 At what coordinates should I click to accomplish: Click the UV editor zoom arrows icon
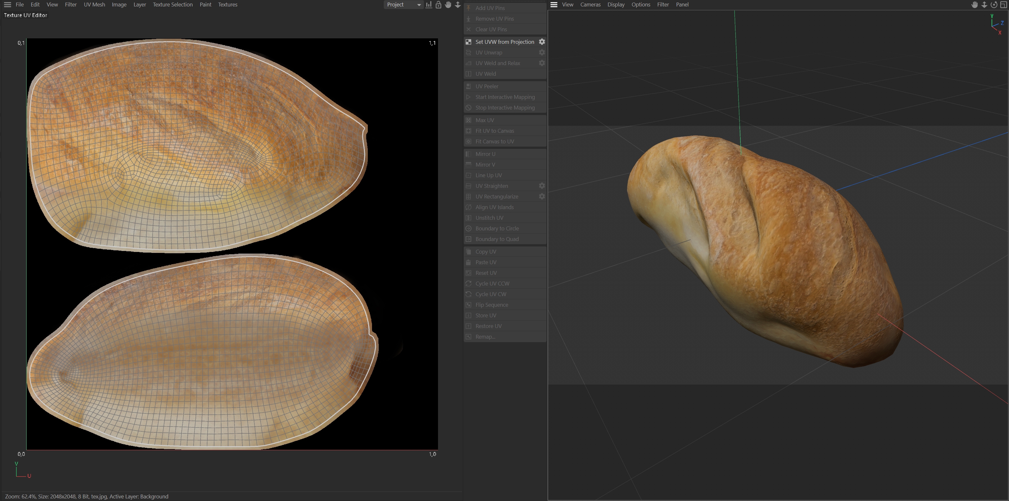tap(458, 5)
